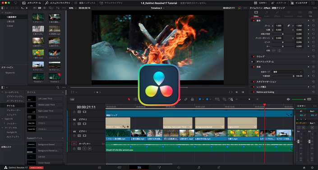Open the Color page icon at the bottom
The height and width of the screenshot is (170, 318).
click(179, 168)
